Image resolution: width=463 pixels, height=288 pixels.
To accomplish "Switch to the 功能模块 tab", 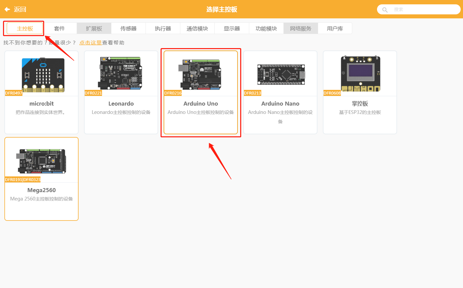I will [x=266, y=28].
